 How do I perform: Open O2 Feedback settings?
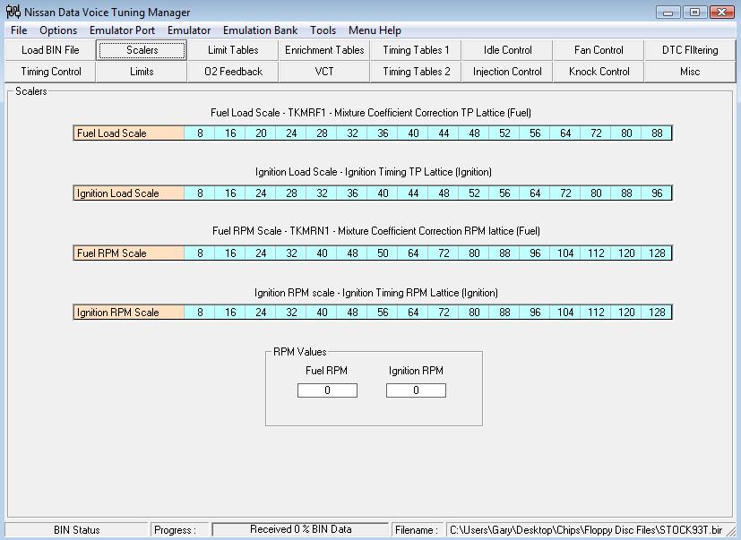233,72
